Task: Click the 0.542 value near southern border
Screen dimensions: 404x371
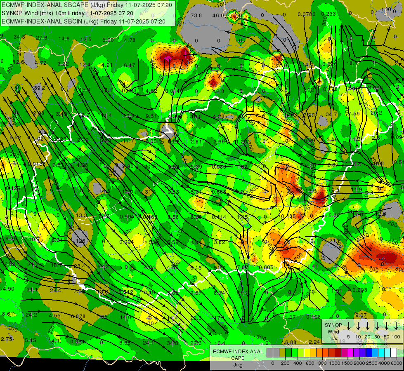Action: coord(126,292)
